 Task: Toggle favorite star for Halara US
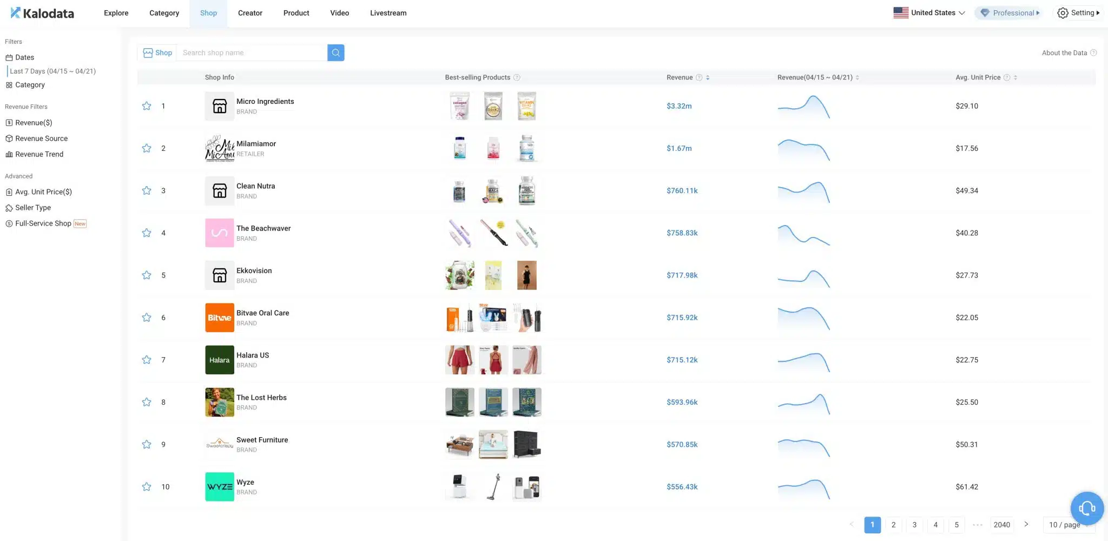coord(147,360)
